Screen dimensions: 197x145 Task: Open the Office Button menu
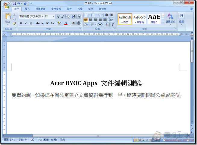(6, 5)
